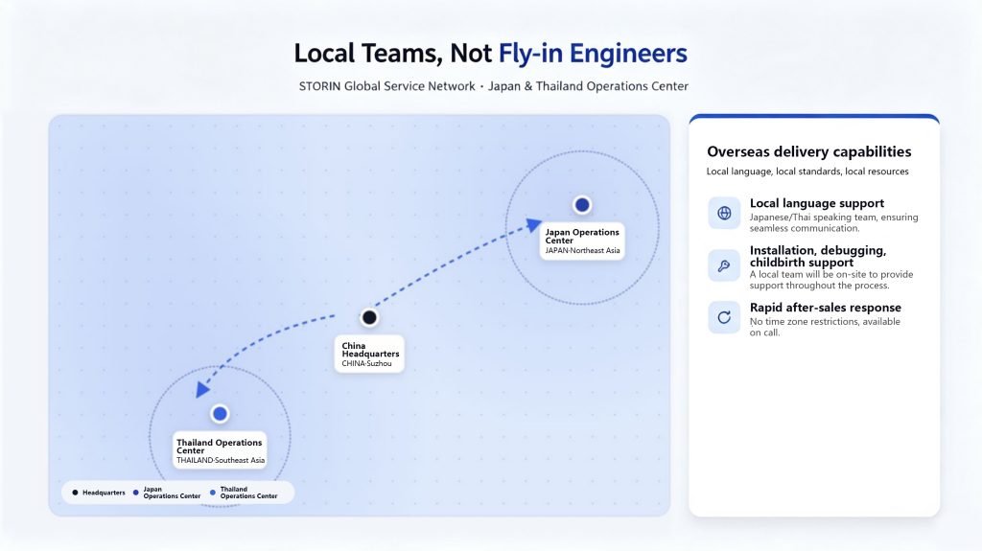Select the Japan Operations Center map marker
982x551 pixels.
pos(582,205)
